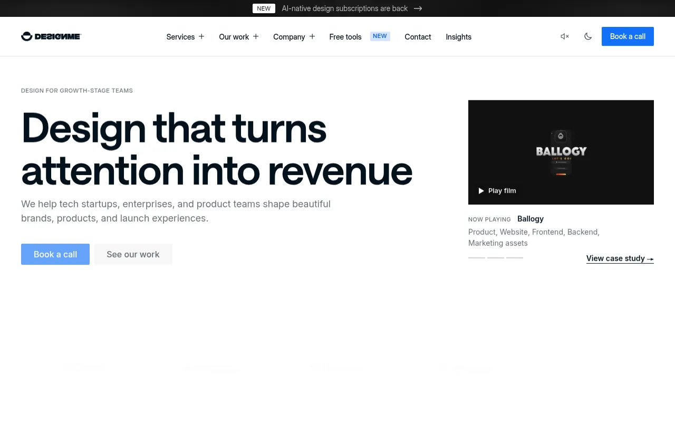Click the "NOW PLAYING" label
Screen dimensions: 675x422
coord(489,219)
